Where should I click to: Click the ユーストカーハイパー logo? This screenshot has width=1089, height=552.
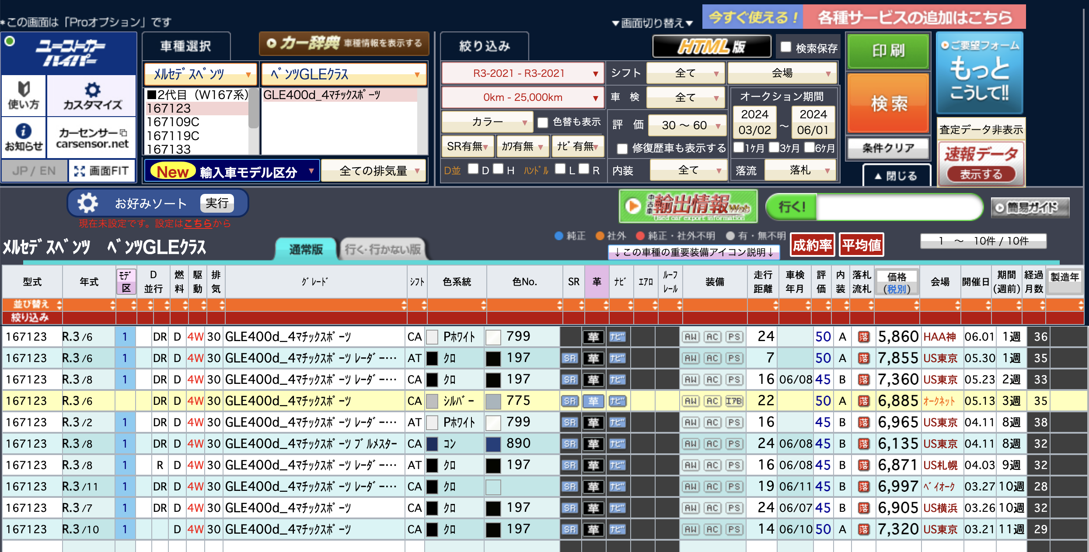(x=69, y=53)
